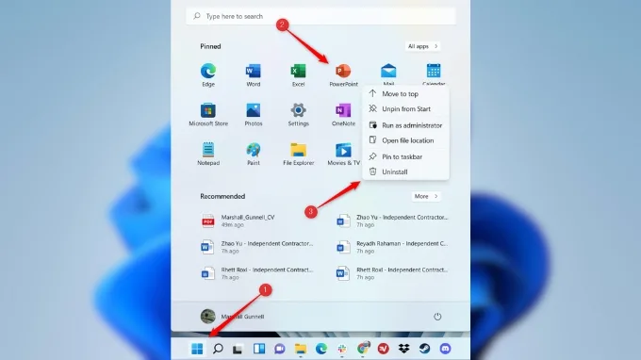Open Task View on the taskbar
The width and height of the screenshot is (641, 360).
(238, 349)
